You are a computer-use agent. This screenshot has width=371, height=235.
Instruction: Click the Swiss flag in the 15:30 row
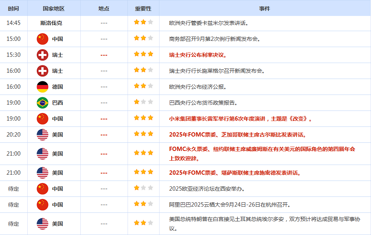pyautogui.click(x=43, y=55)
